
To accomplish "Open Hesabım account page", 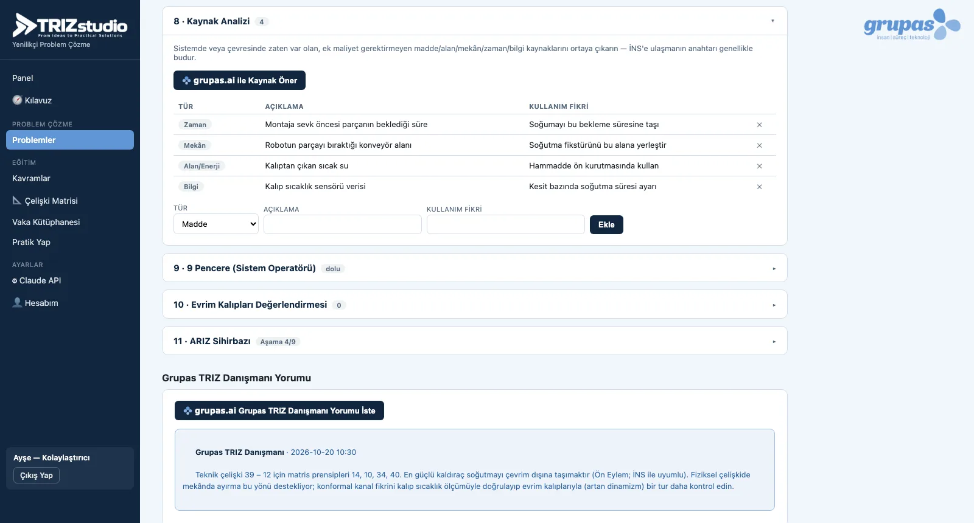I will click(70, 303).
